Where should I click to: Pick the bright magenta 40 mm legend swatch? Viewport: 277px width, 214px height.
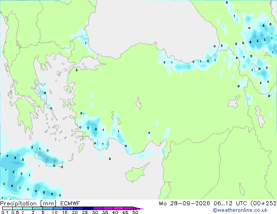click(118, 208)
